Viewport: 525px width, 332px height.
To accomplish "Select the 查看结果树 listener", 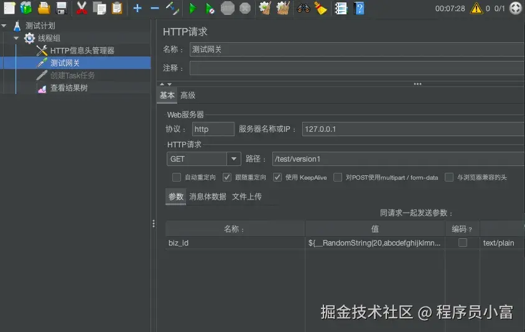I will (69, 88).
